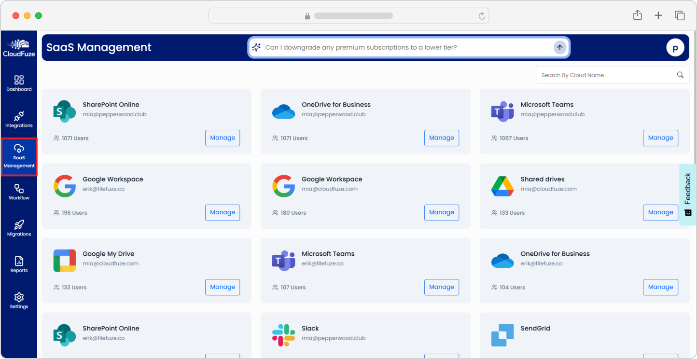697x359 pixels.
Task: Manage Google Workspace with 180 users
Action: pyautogui.click(x=442, y=213)
